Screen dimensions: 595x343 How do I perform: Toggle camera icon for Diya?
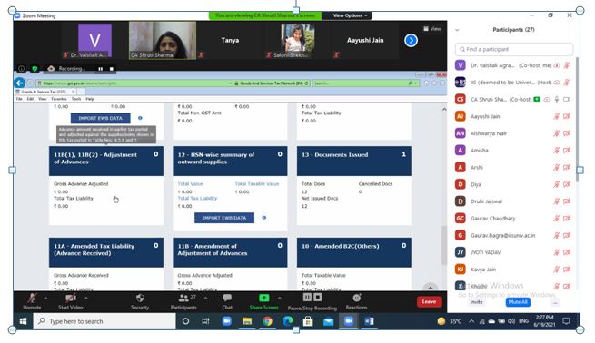[567, 184]
